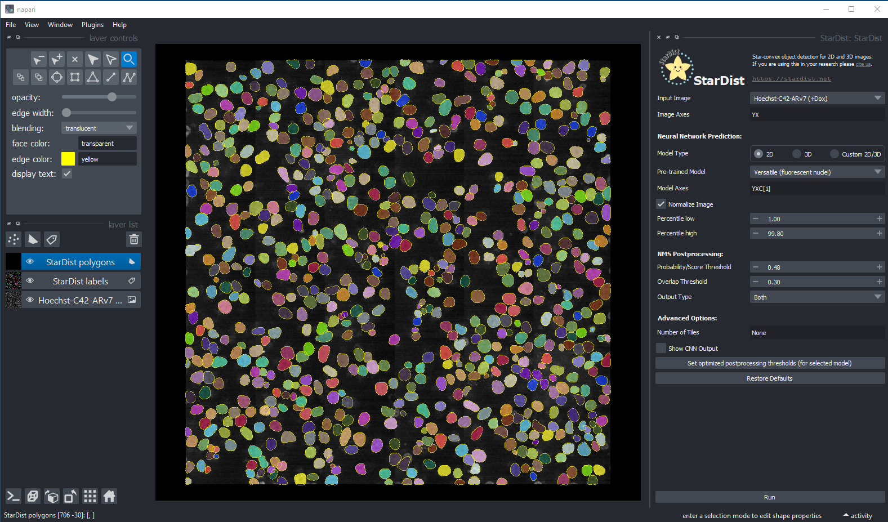This screenshot has height=522, width=888.
Task: Click the add rectangle shape tool
Action: tap(75, 77)
